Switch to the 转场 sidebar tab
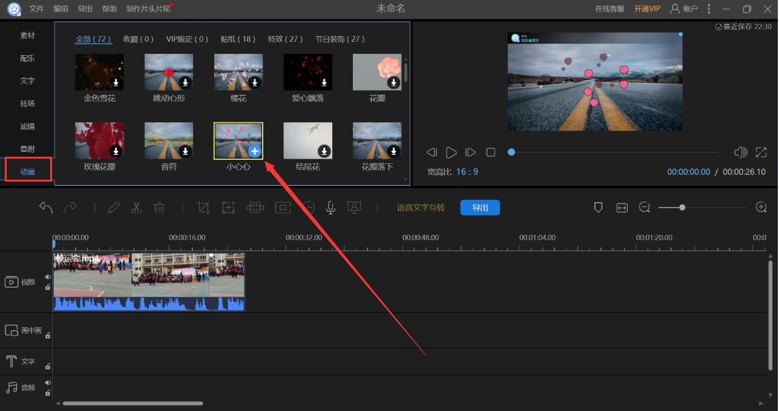This screenshot has height=411, width=779. [28, 104]
